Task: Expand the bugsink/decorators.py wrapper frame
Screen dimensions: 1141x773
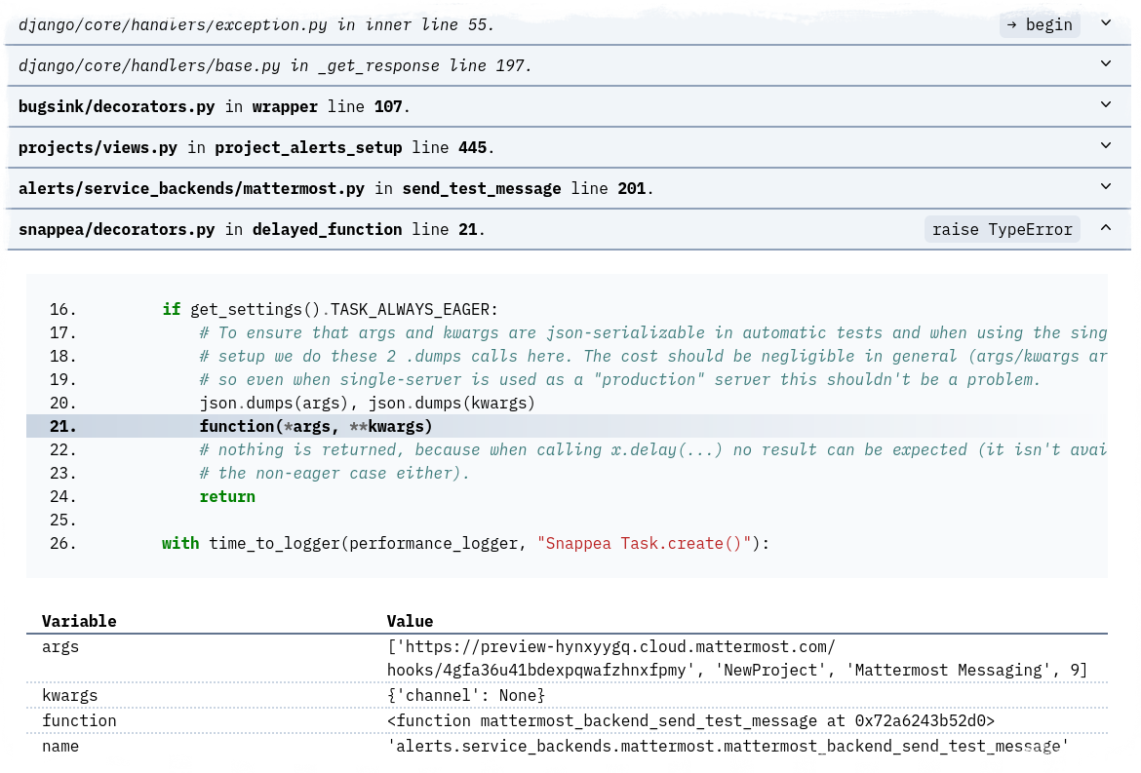Action: tap(1105, 104)
